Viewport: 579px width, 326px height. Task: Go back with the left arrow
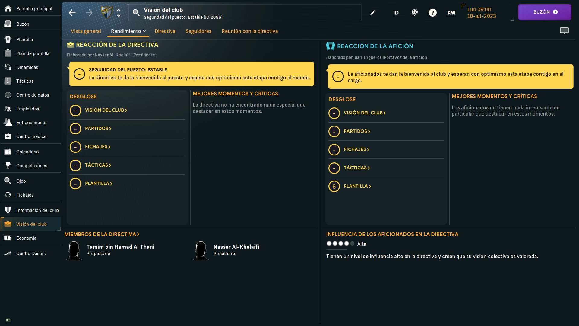point(72,13)
